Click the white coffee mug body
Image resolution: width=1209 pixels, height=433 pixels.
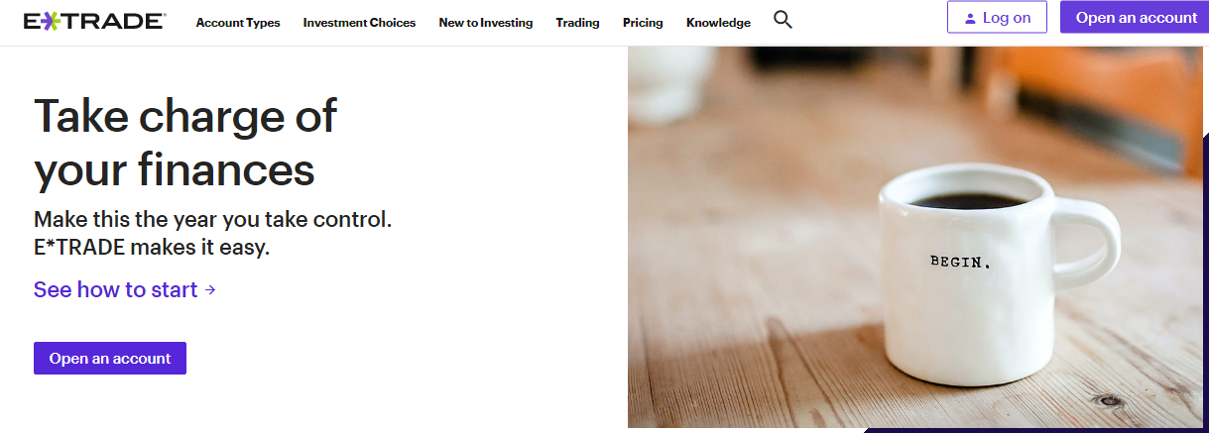(972, 317)
